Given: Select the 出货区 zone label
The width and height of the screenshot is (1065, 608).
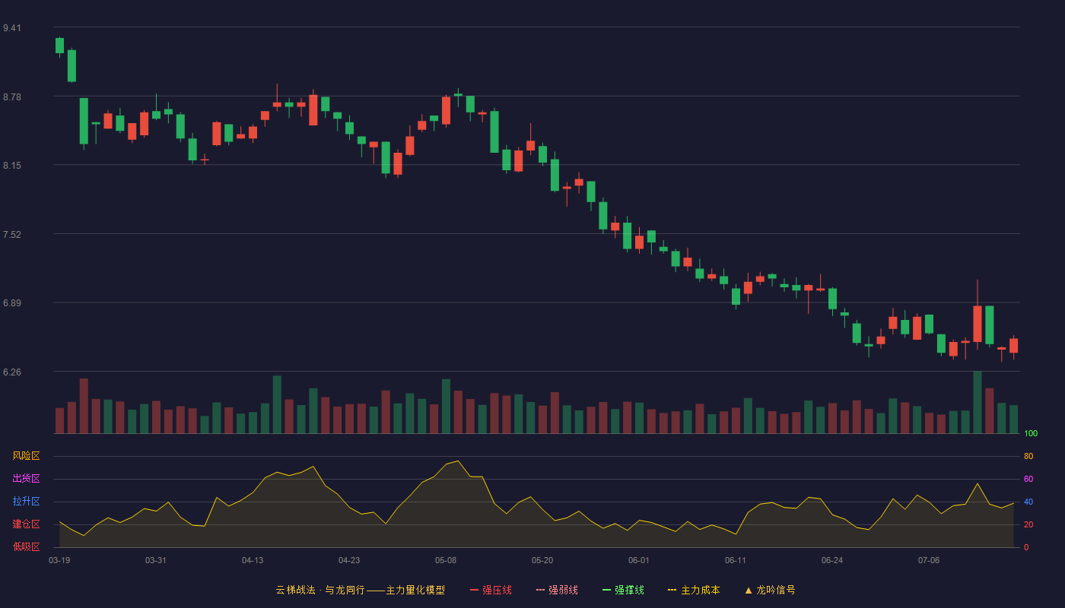Looking at the screenshot, I should pyautogui.click(x=26, y=479).
